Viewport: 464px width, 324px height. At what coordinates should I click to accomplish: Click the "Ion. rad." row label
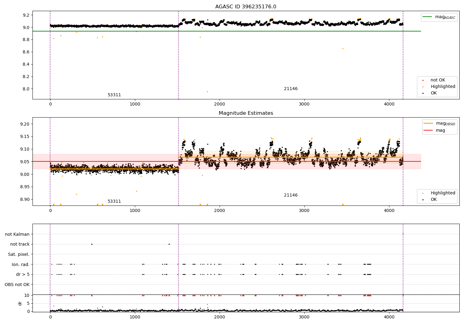21,264
